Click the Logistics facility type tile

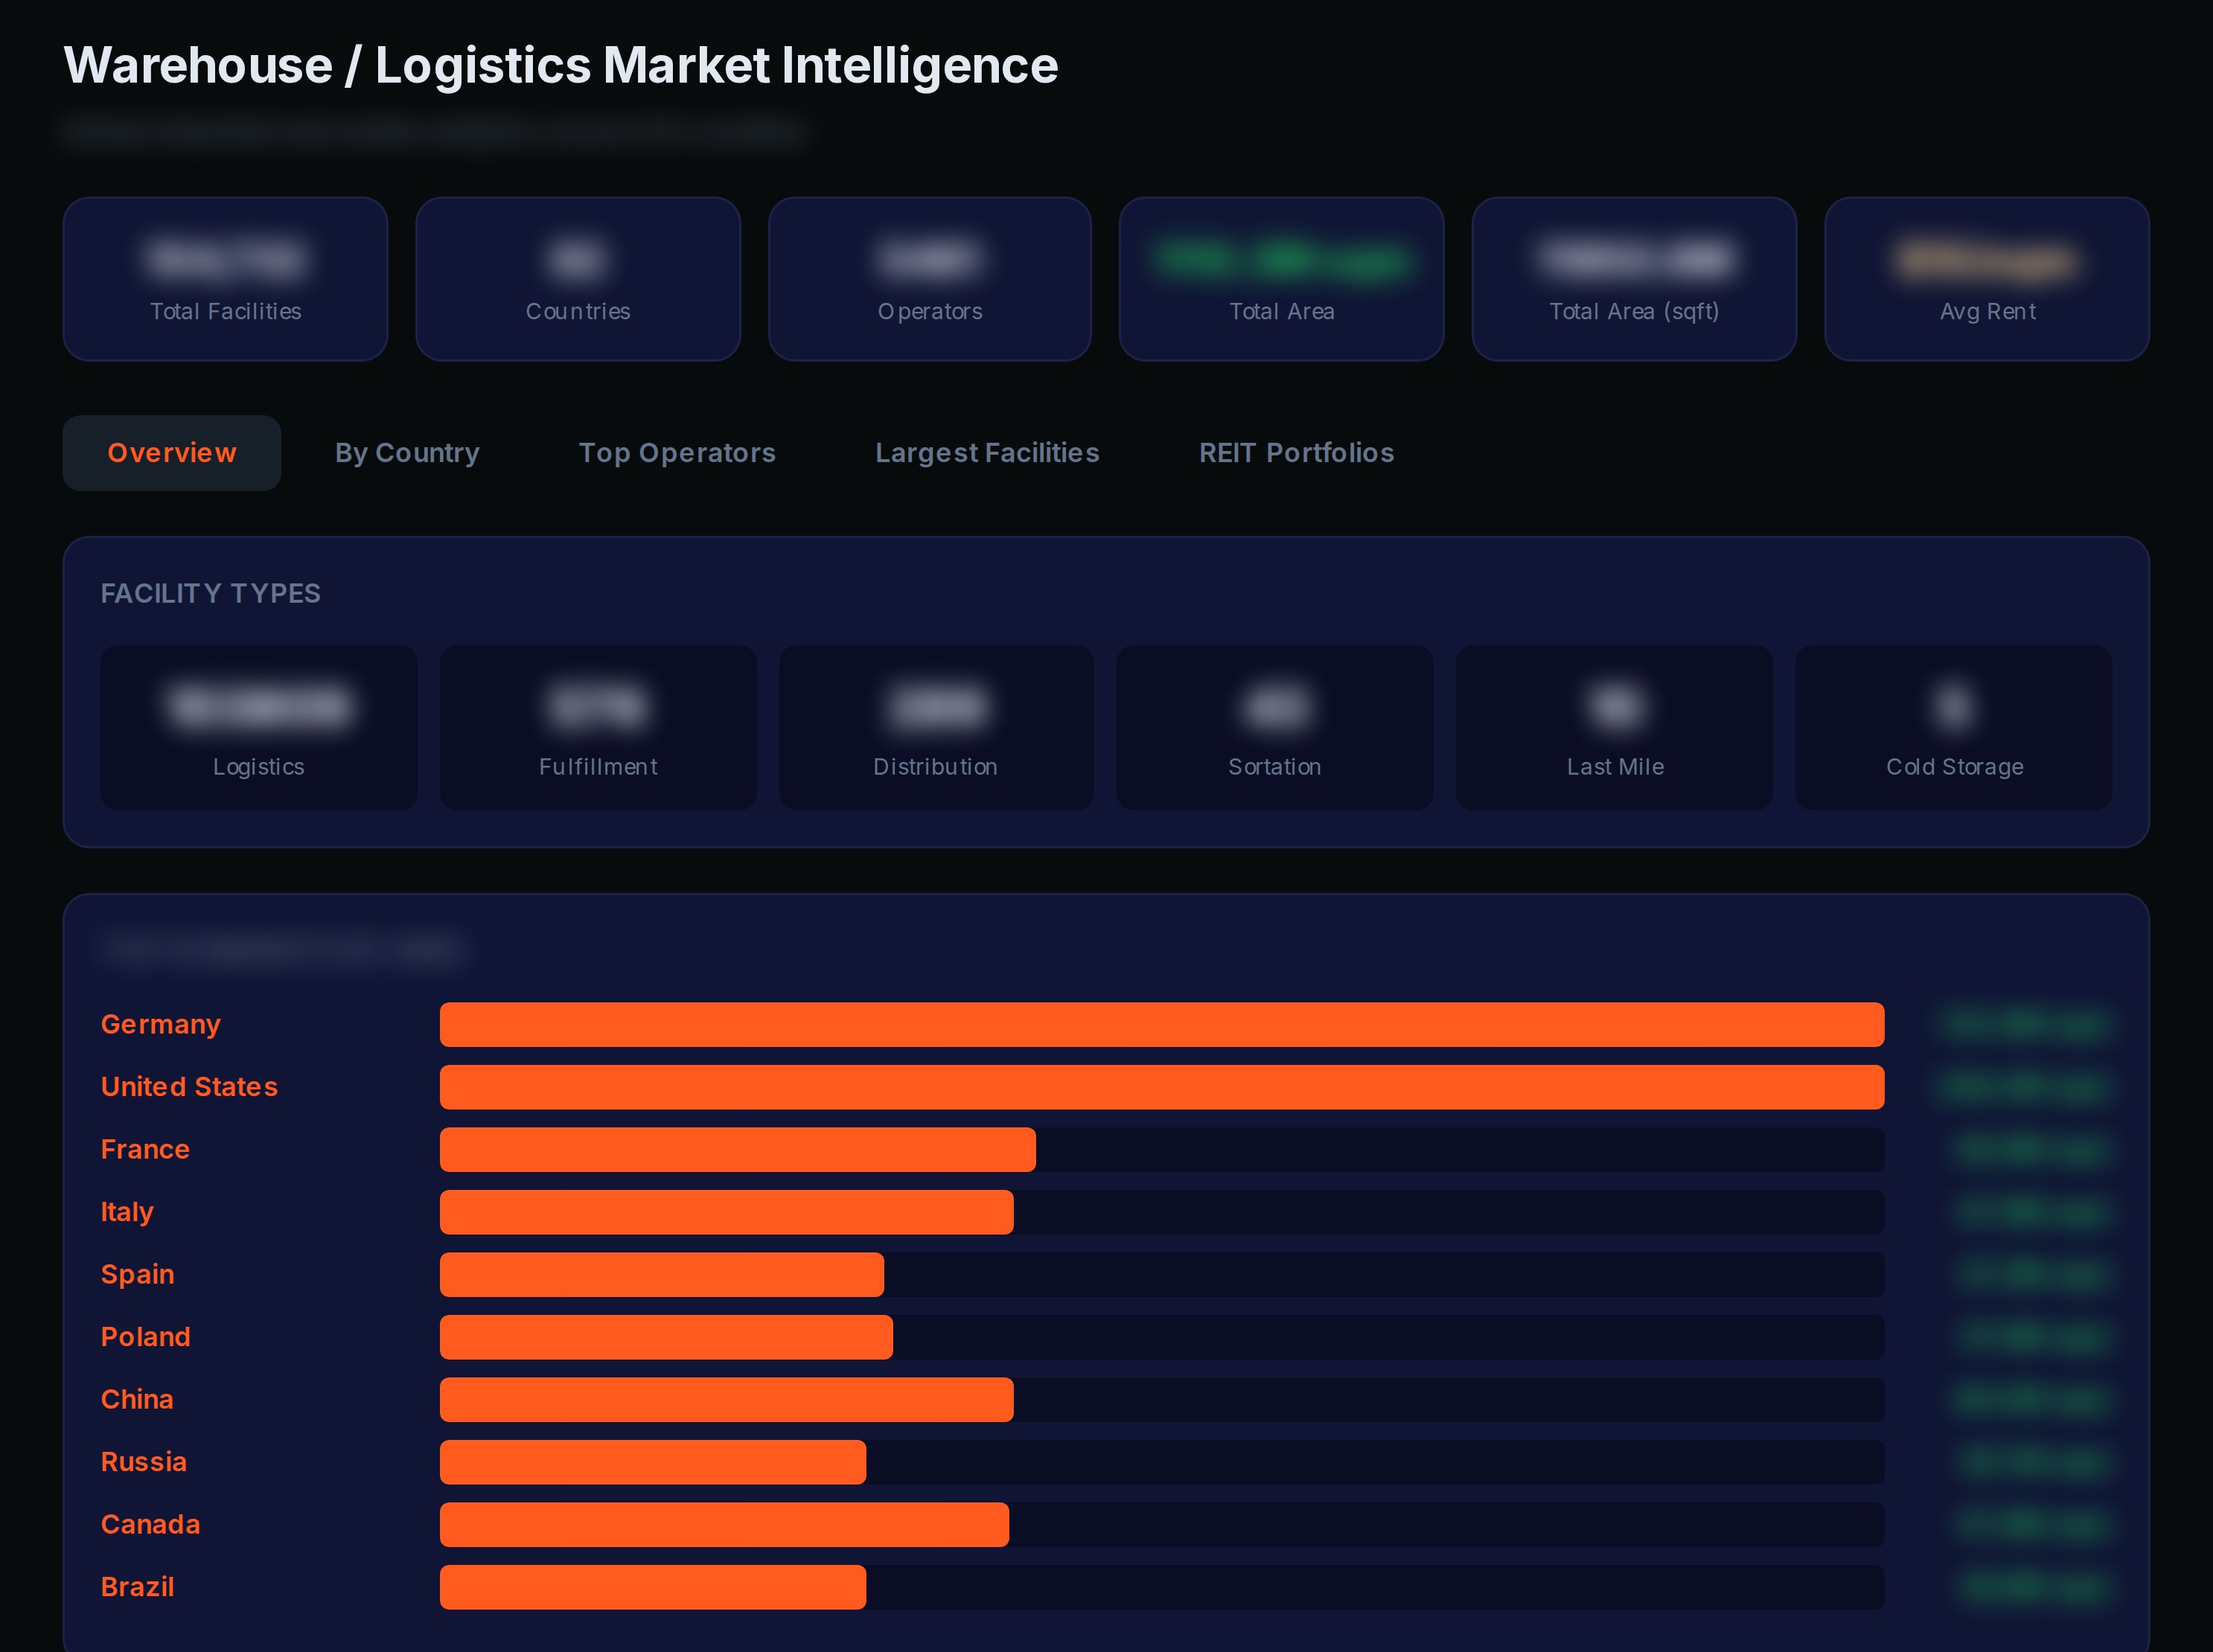point(259,728)
